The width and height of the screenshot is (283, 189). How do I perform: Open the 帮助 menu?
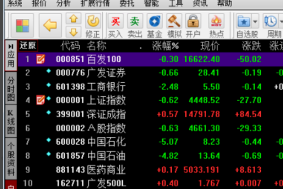click(x=225, y=3)
